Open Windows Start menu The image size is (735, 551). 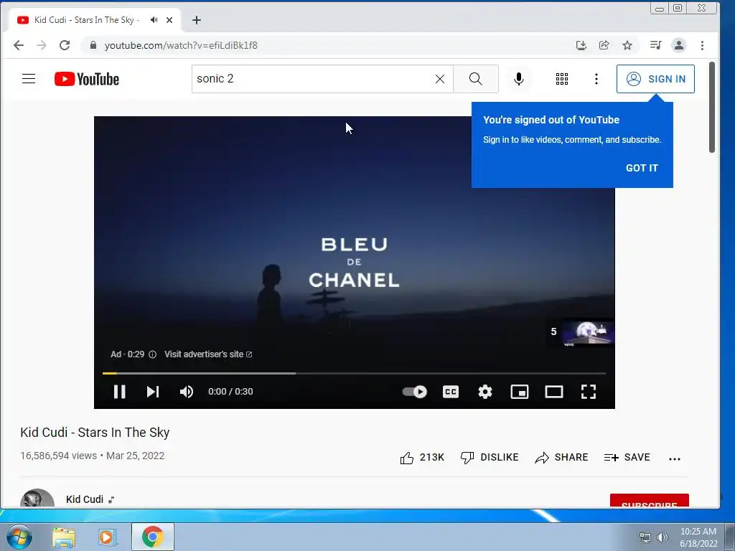tap(19, 537)
